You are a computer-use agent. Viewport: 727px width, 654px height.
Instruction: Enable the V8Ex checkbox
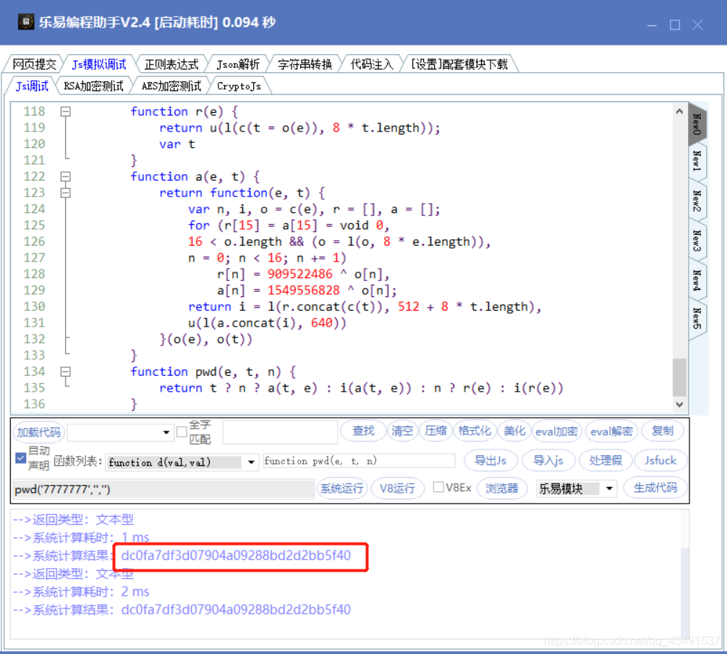[x=438, y=487]
